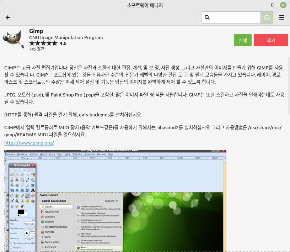The width and height of the screenshot is (290, 252).
Task: Click the '745 평가' review count
Action: click(x=37, y=49)
